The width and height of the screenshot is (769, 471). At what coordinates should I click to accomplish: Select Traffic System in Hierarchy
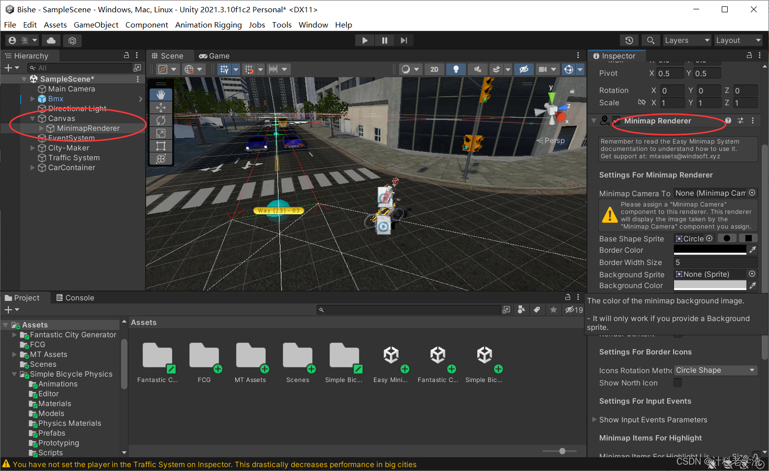tap(74, 158)
